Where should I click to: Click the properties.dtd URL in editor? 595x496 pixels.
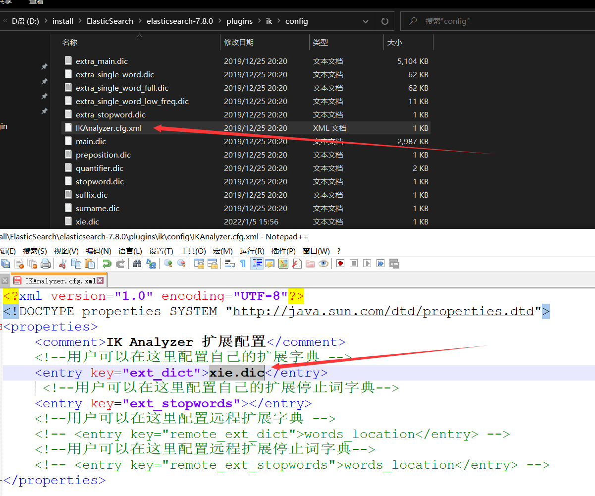click(x=383, y=312)
